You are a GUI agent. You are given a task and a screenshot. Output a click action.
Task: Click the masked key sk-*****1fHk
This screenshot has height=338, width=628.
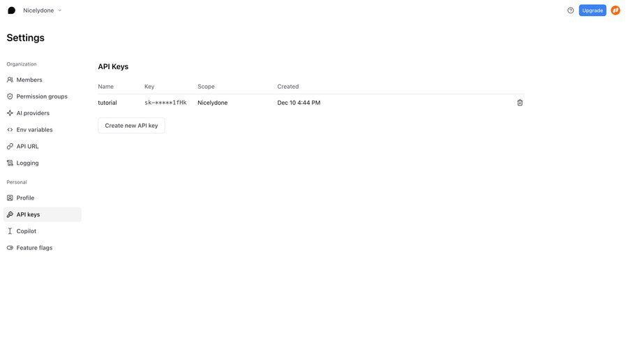click(165, 103)
